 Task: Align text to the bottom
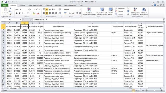[x=50, y=10]
